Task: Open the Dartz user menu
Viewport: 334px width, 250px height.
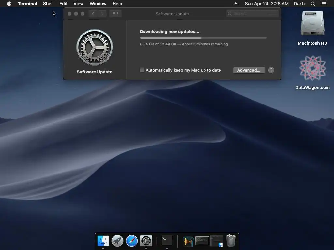Action: point(299,4)
